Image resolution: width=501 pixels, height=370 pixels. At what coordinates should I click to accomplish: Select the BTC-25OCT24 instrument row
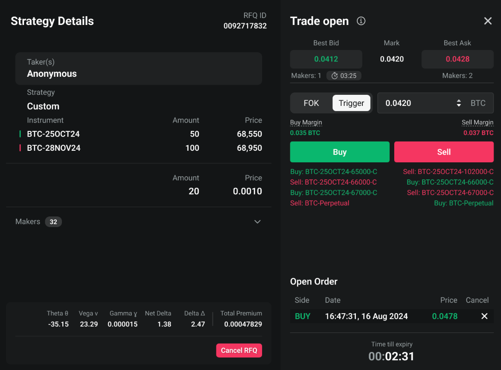(x=53, y=134)
